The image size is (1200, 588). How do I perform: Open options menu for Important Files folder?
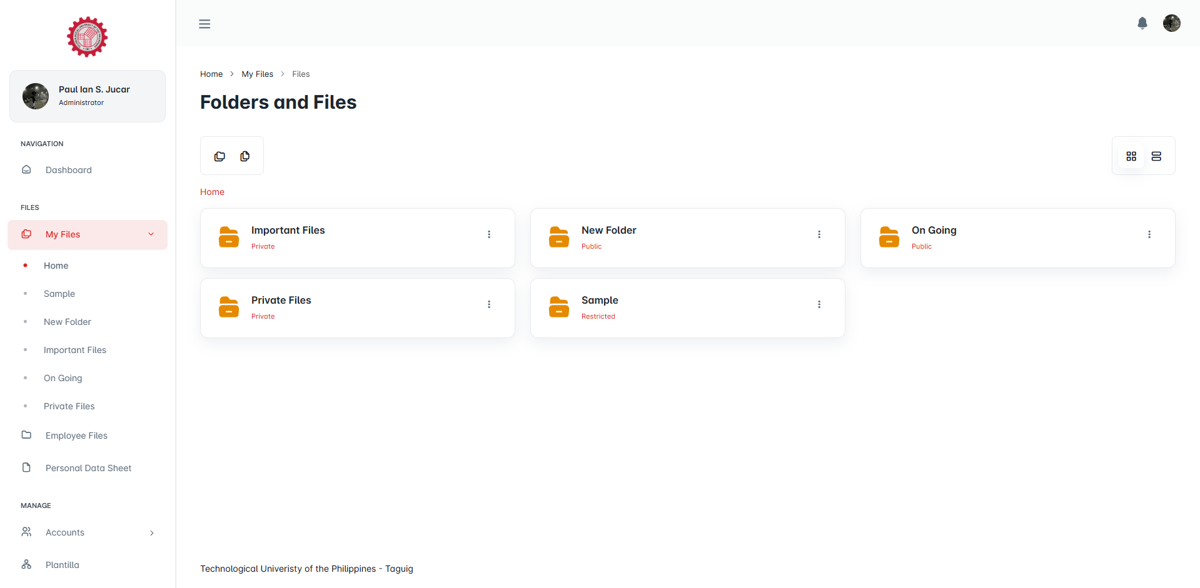489,234
